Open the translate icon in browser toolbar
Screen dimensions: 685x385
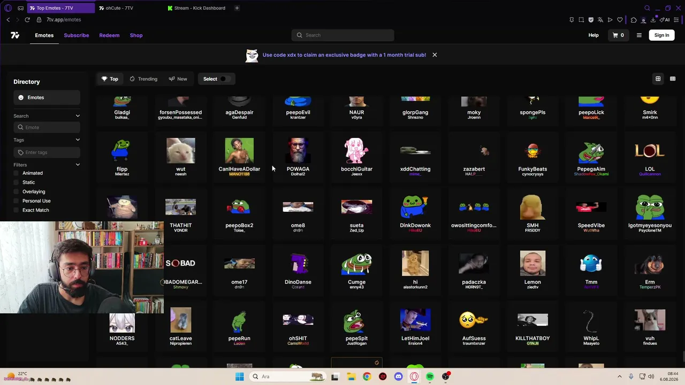(x=600, y=20)
